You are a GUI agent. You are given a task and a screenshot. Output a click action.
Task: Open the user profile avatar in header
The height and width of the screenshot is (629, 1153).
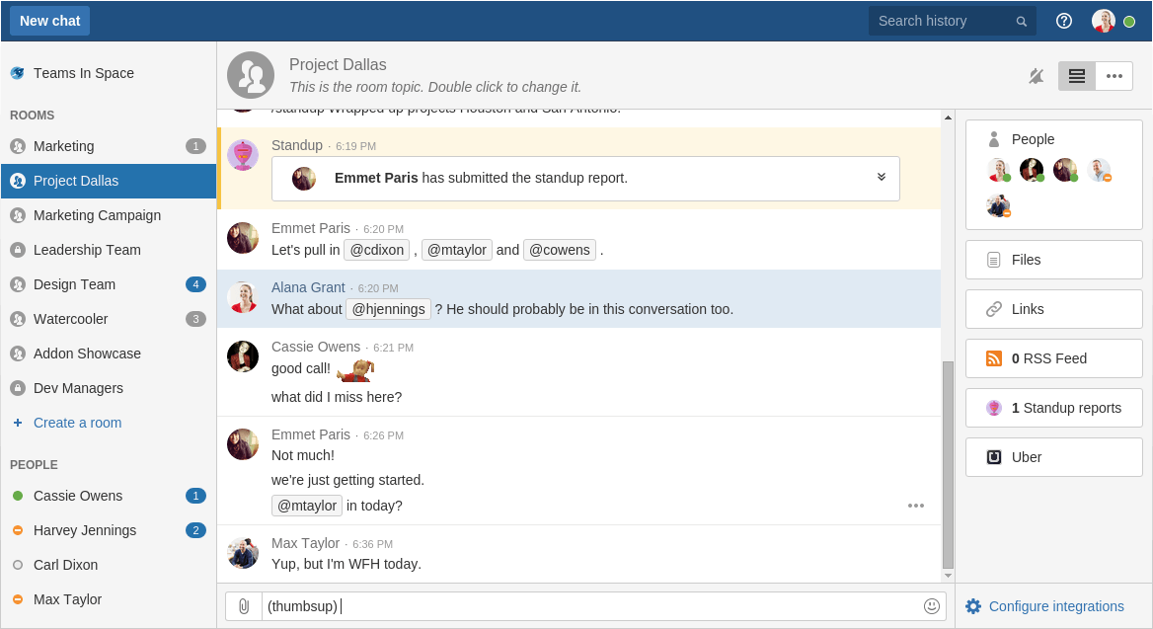(x=1103, y=22)
